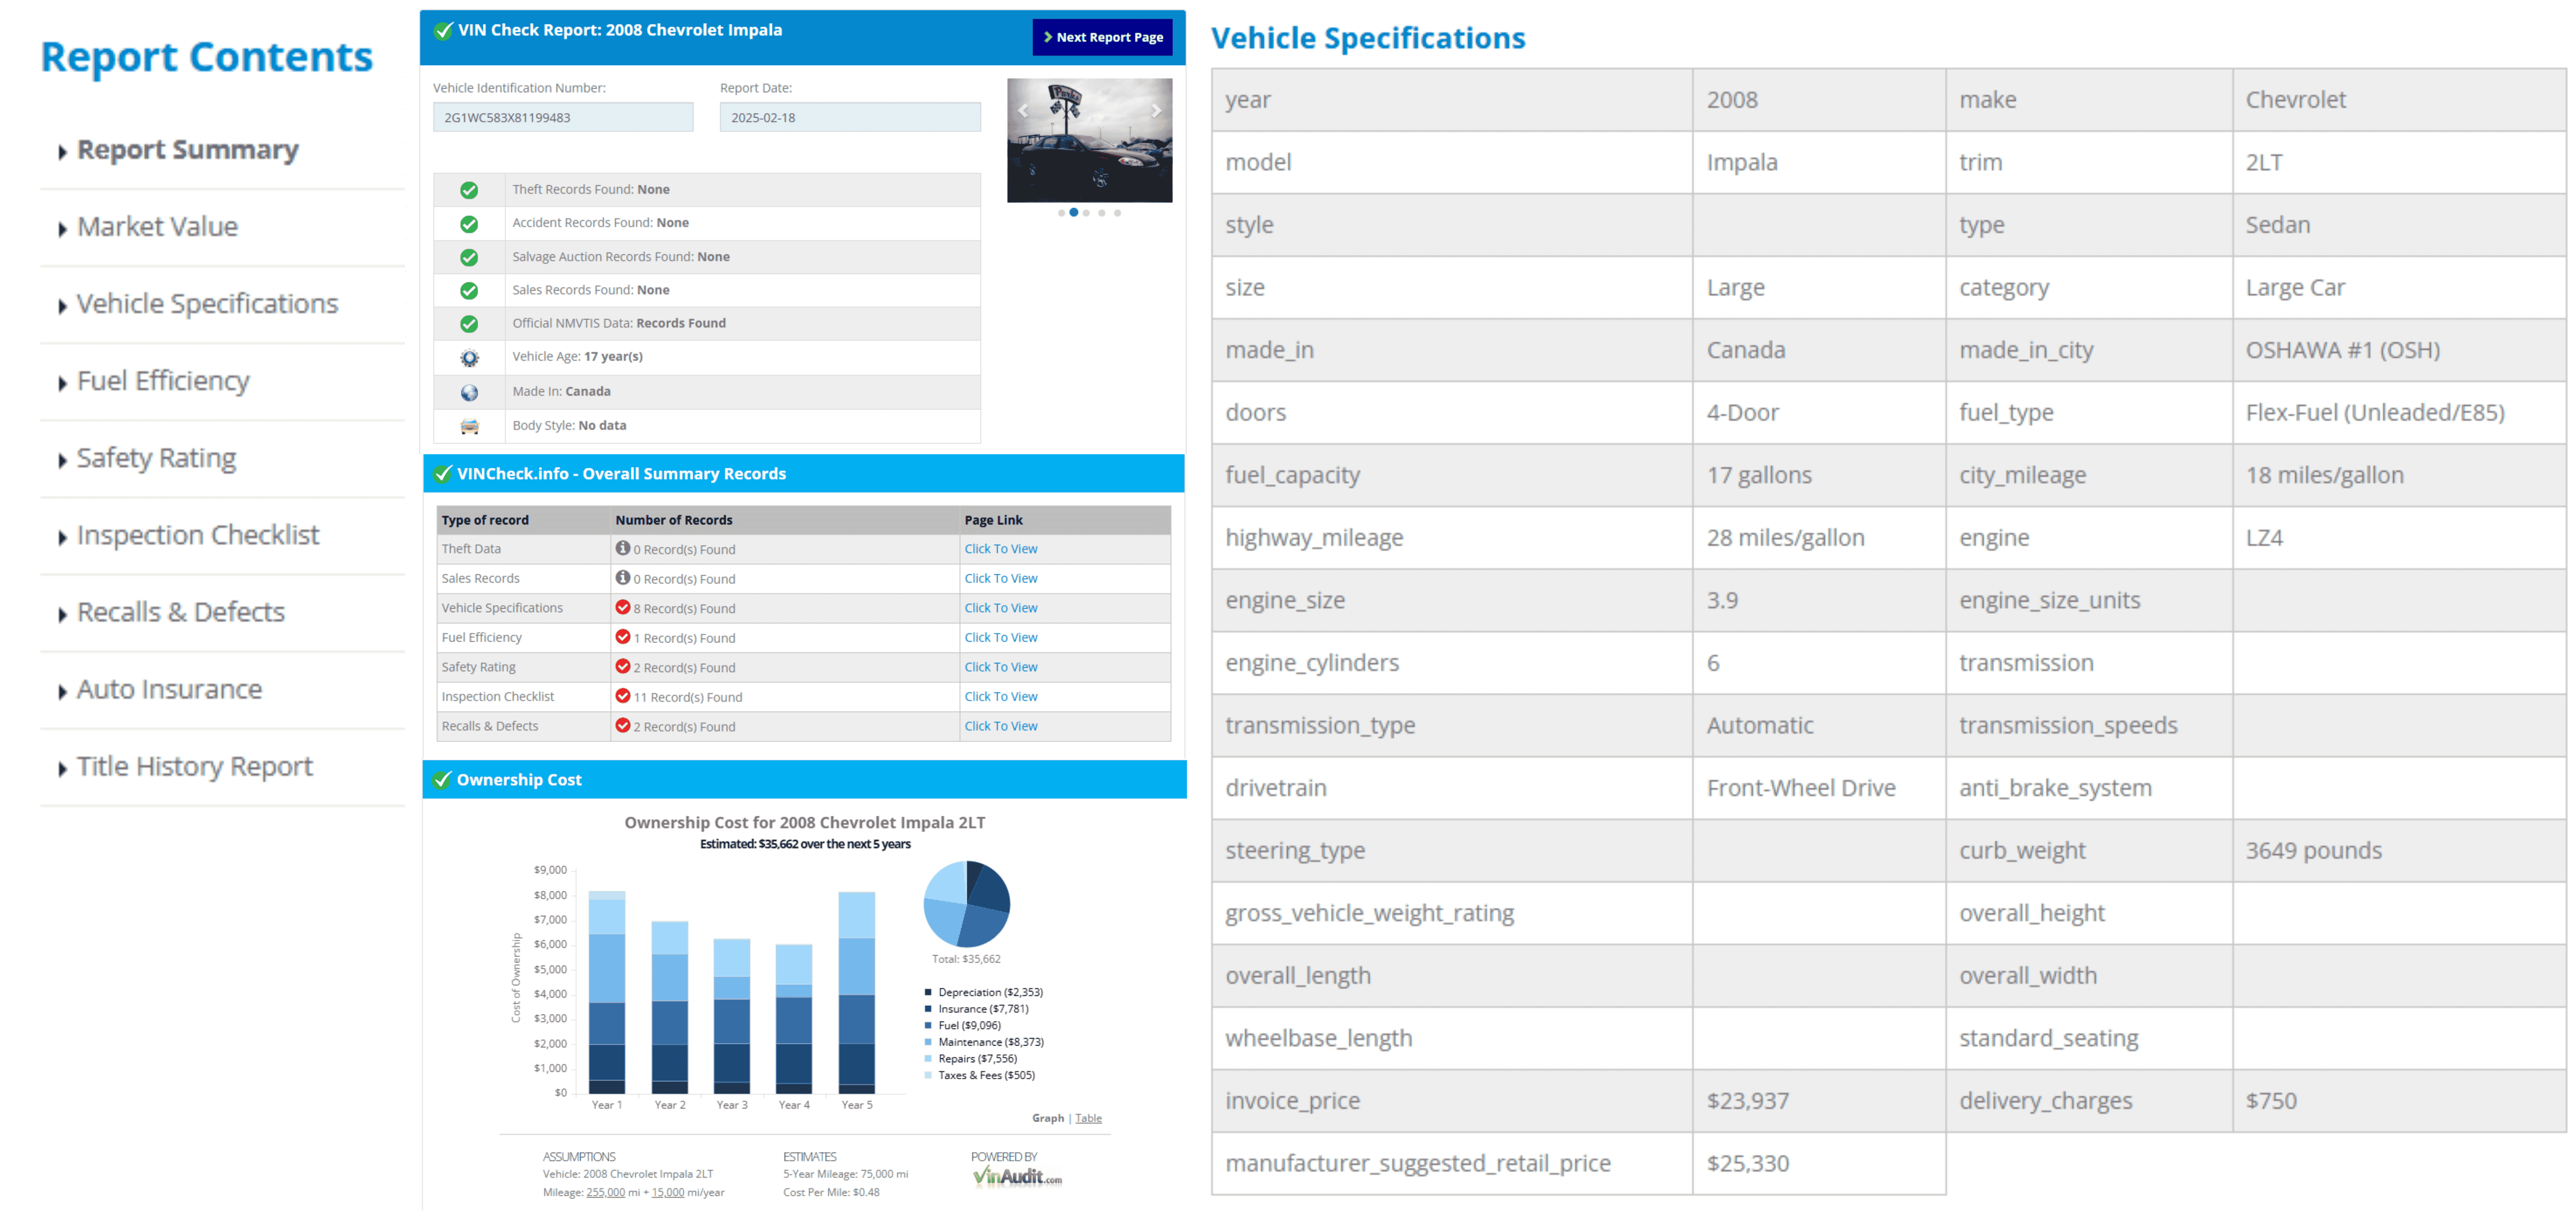Viewport: 2576px width, 1219px height.
Task: Click the green check icon beside Theft Records
Action: pos(468,190)
